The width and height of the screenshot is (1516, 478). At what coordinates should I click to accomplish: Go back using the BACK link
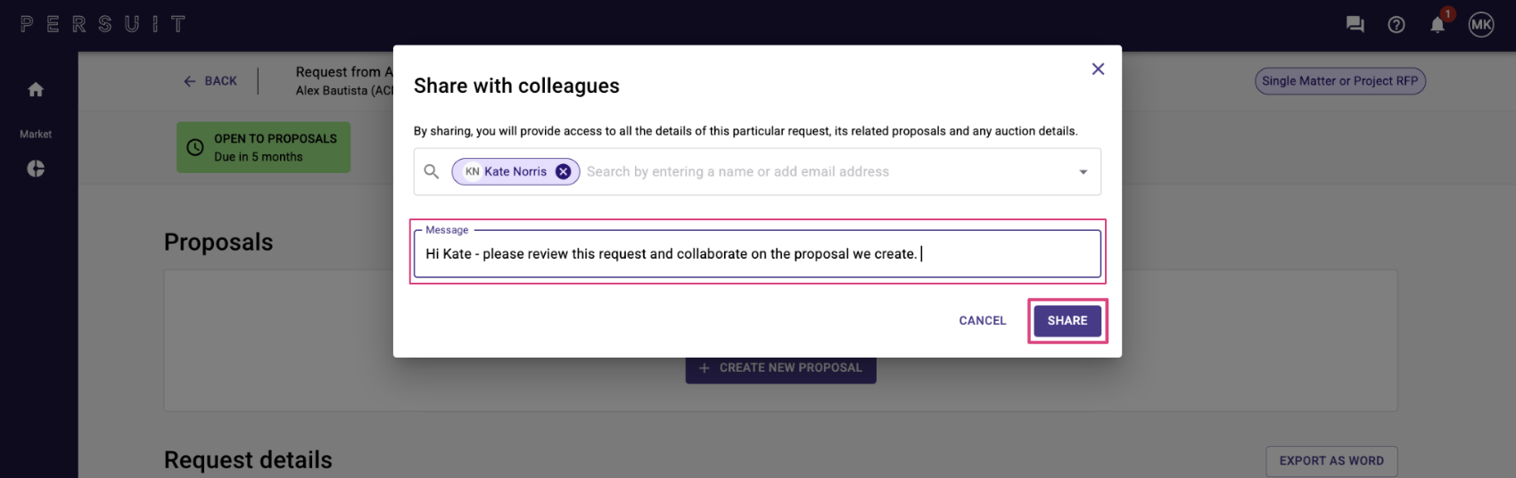coord(210,81)
